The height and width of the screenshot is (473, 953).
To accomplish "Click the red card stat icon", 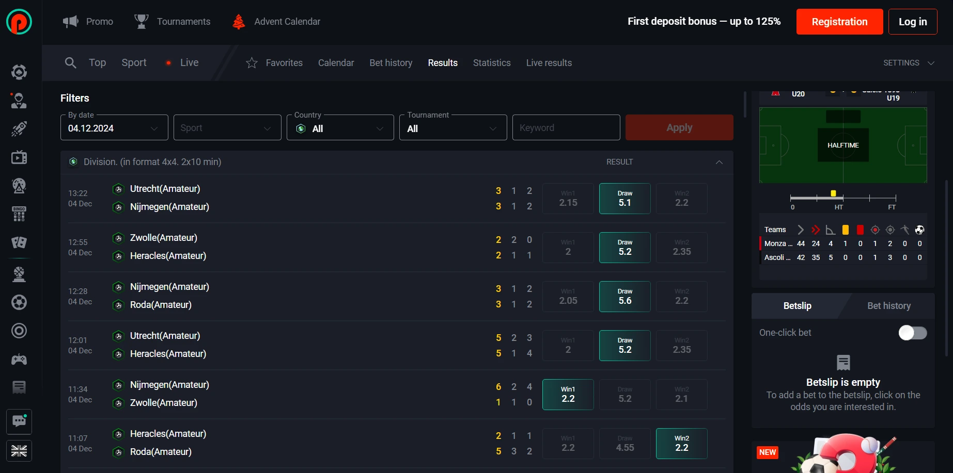I will click(860, 230).
